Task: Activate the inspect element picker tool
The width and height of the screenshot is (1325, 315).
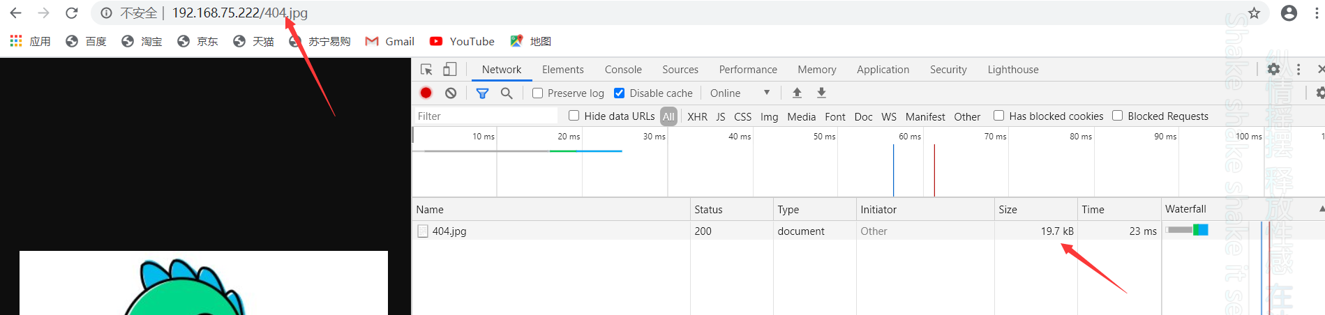Action: [426, 69]
